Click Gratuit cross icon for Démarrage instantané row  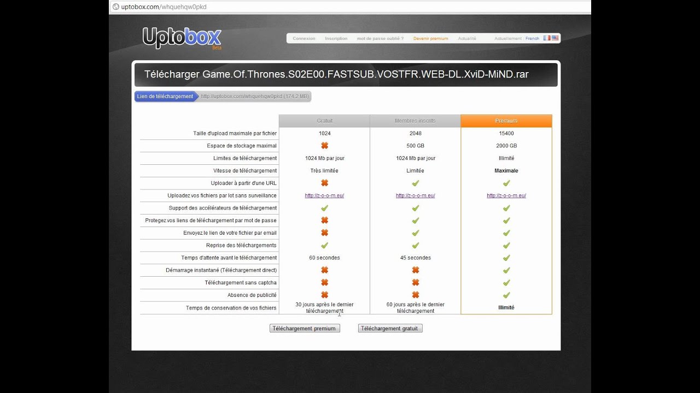324,270
